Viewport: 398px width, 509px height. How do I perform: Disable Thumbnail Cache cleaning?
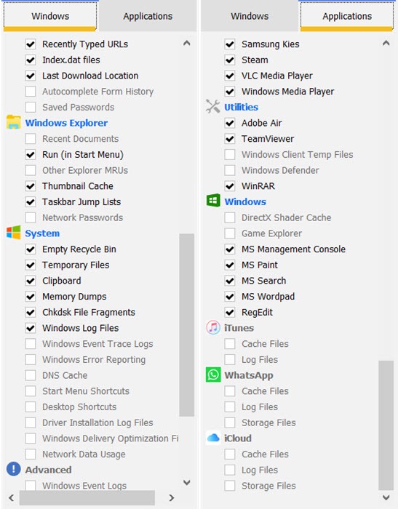pyautogui.click(x=31, y=186)
